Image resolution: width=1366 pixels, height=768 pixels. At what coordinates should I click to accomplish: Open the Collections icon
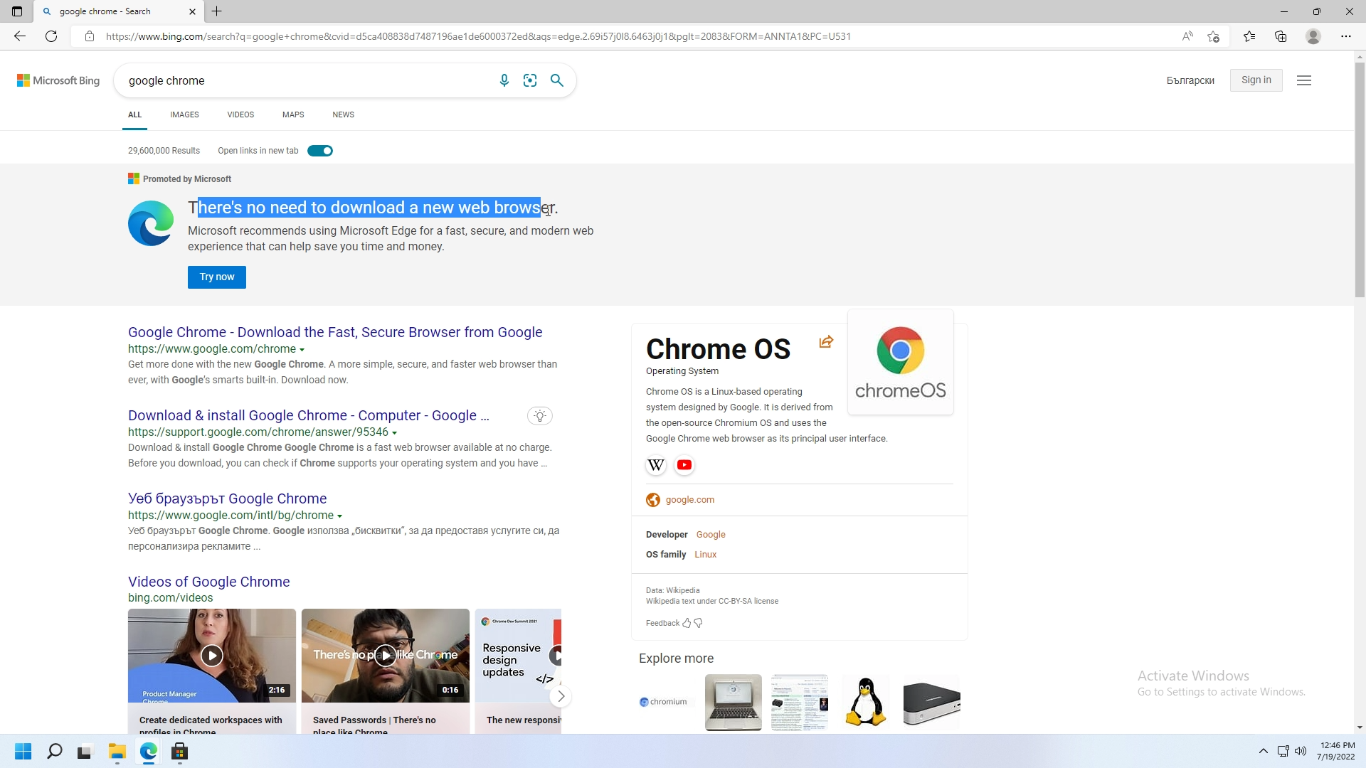[x=1281, y=36]
